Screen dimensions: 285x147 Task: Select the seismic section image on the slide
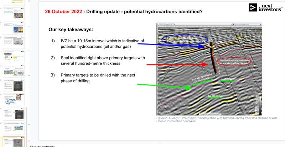click(x=209, y=69)
